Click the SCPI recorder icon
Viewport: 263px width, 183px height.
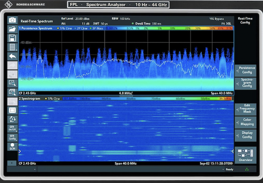(x=12, y=147)
